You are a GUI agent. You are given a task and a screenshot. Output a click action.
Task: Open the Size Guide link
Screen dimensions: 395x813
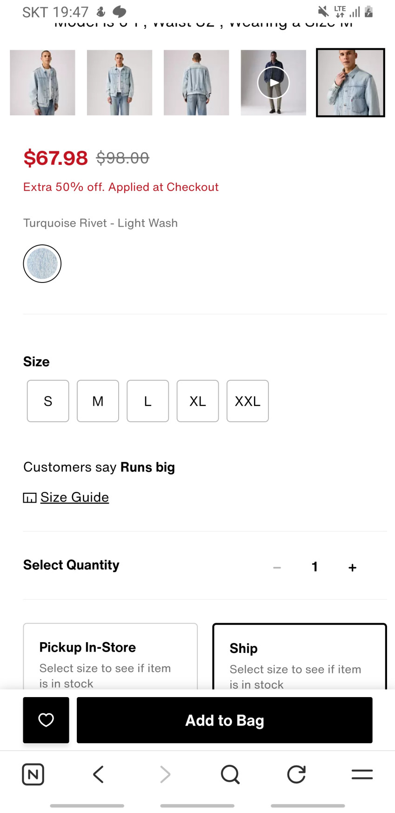(x=74, y=497)
